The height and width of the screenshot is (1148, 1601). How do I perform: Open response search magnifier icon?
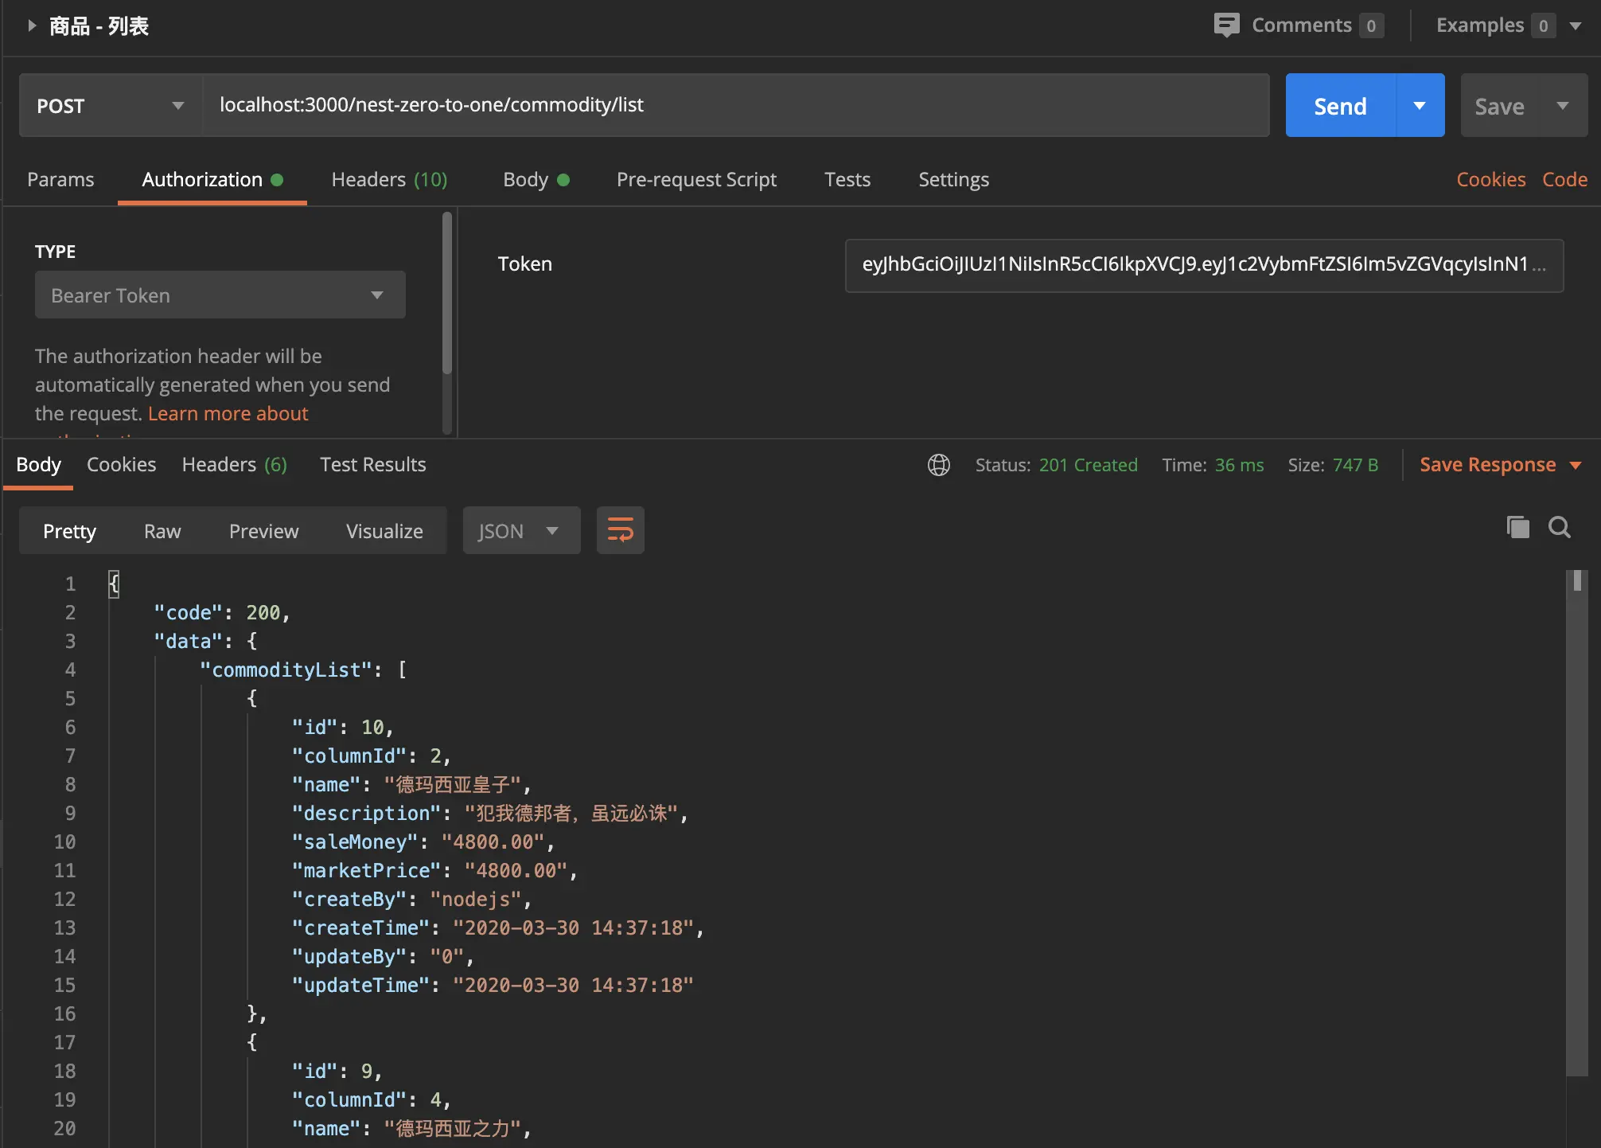(1559, 527)
